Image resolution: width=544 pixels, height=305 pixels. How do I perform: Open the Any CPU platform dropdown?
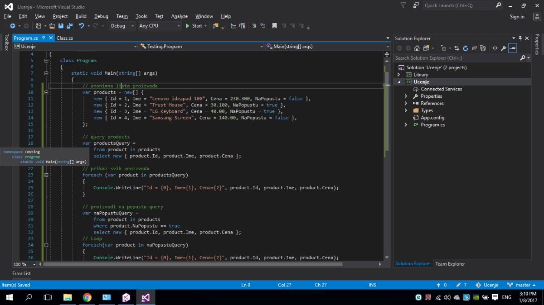(x=159, y=26)
